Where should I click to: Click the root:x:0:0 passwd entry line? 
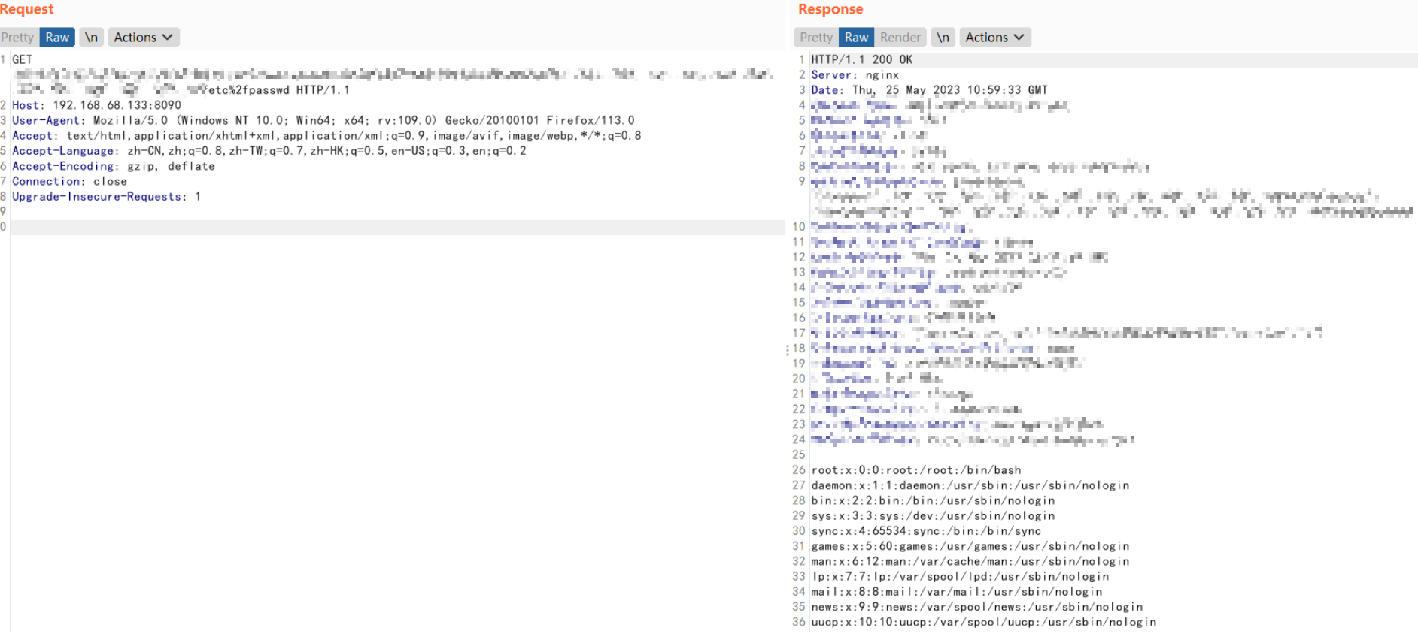click(915, 470)
